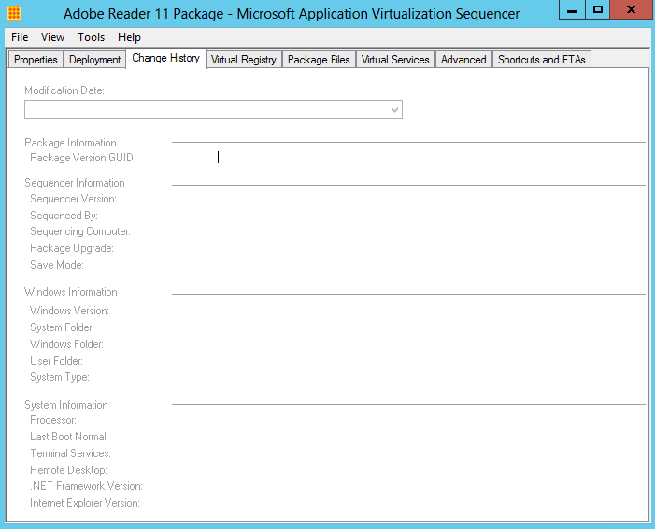The image size is (655, 529).
Task: Click the Sequencer Information section heading
Action: pyautogui.click(x=75, y=183)
